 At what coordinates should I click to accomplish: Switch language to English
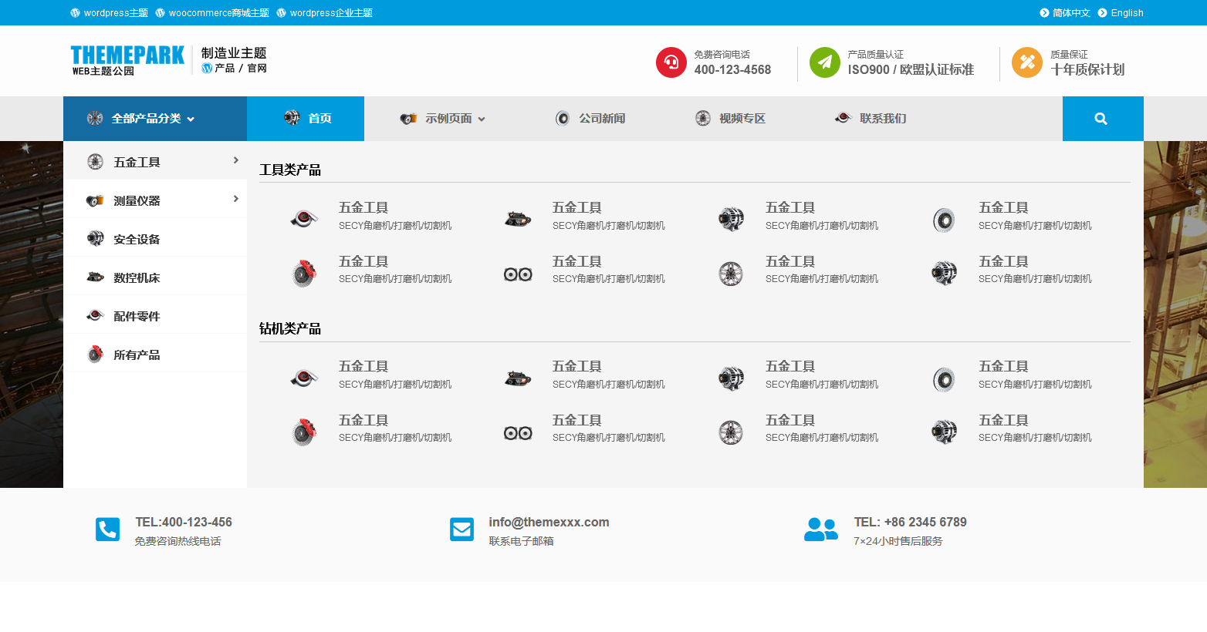tap(1126, 13)
